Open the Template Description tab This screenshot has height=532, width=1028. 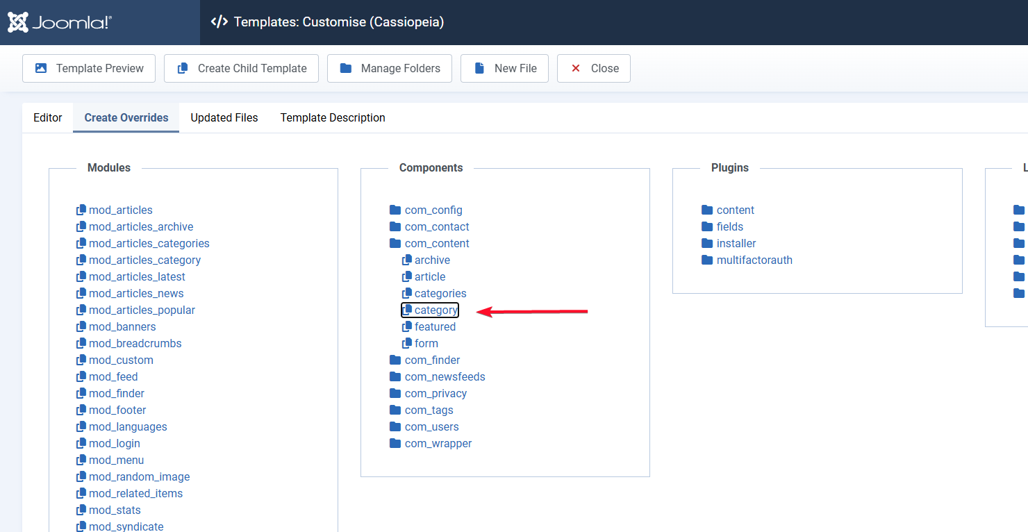(x=333, y=117)
